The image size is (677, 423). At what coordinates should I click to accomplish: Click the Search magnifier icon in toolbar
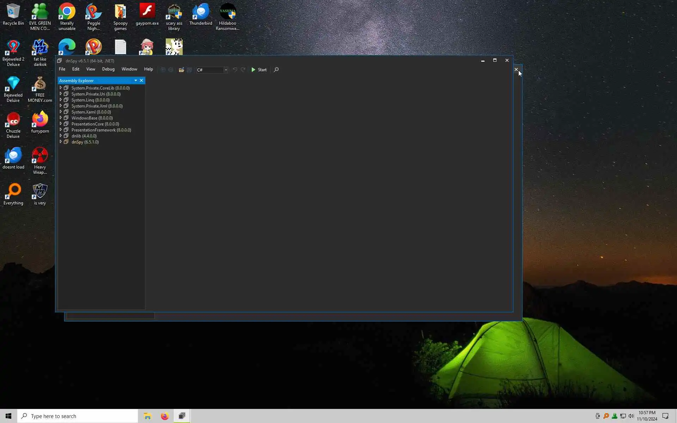tap(276, 70)
